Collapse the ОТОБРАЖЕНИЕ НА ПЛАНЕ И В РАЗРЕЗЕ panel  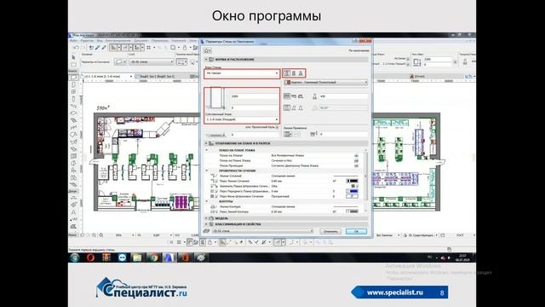coord(206,143)
